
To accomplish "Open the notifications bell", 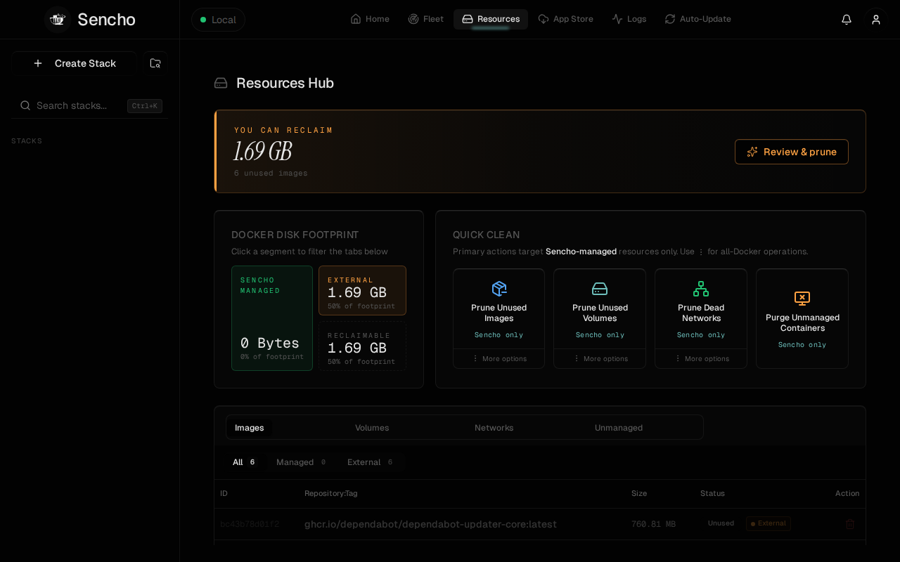I will pyautogui.click(x=847, y=20).
